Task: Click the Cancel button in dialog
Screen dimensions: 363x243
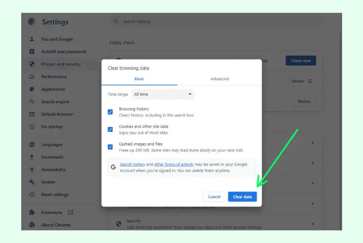Action: click(214, 197)
